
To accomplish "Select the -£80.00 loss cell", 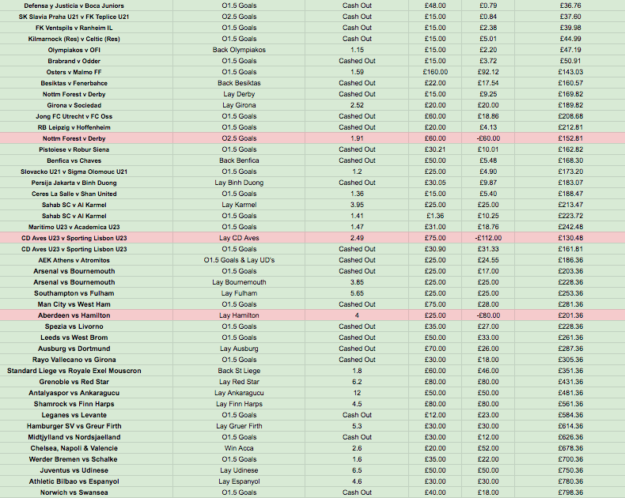I will 488,315.
